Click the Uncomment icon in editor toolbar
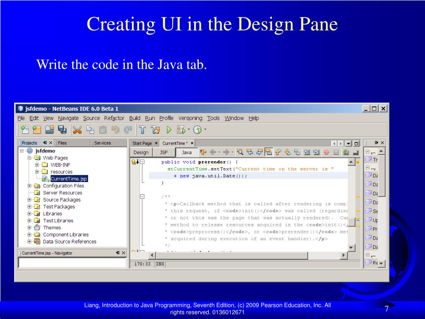 356,153
